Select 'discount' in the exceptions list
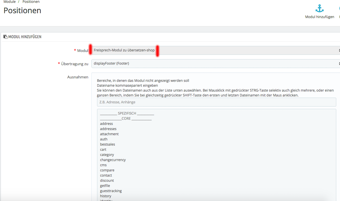340x201 pixels. coord(107,181)
